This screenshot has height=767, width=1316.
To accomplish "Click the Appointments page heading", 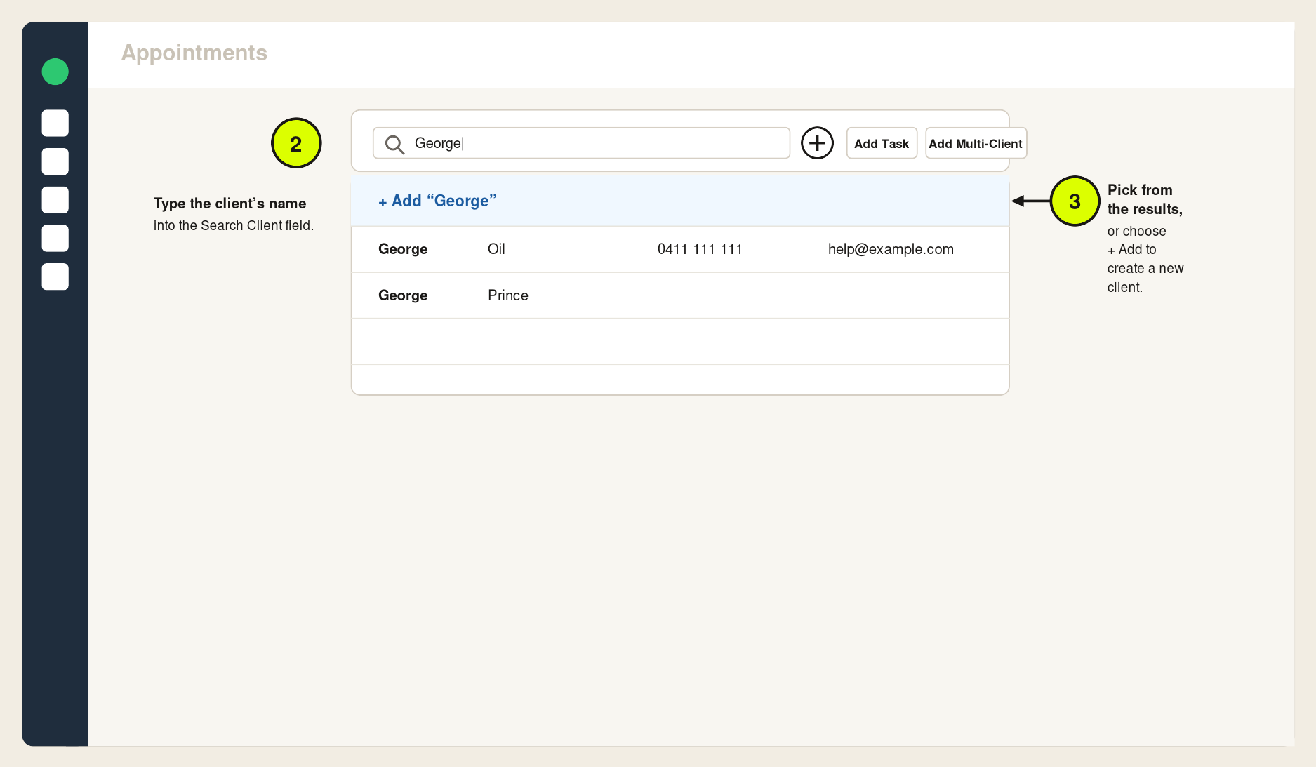I will 194,53.
